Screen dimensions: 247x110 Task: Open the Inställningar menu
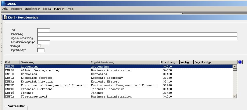pos(33,9)
